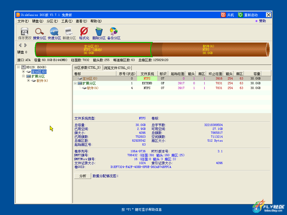Click the 序号(状态) column header
The width and height of the screenshot is (287, 215).
[x=127, y=74]
